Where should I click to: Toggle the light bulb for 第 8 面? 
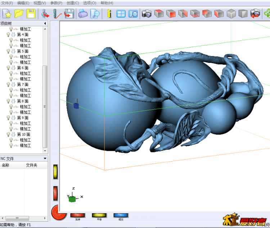point(8,101)
